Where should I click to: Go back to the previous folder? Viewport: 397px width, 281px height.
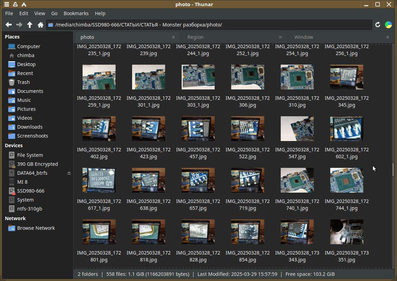pyautogui.click(x=9, y=25)
